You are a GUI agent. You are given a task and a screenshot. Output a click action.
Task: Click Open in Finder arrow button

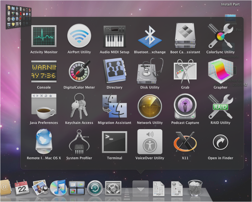point(220,142)
